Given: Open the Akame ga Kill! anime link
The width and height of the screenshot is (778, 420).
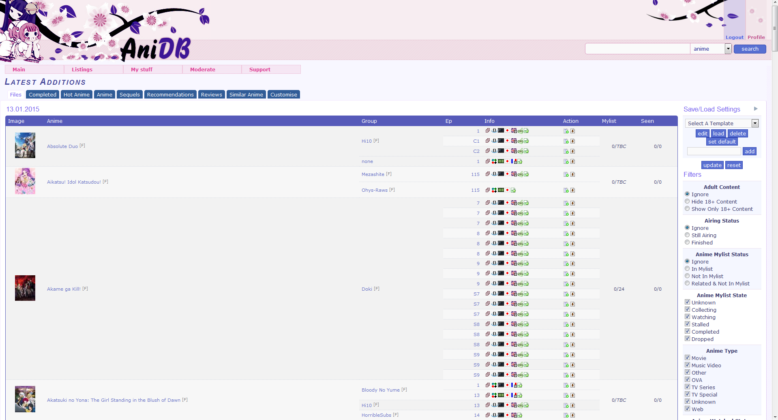Looking at the screenshot, I should (x=64, y=289).
